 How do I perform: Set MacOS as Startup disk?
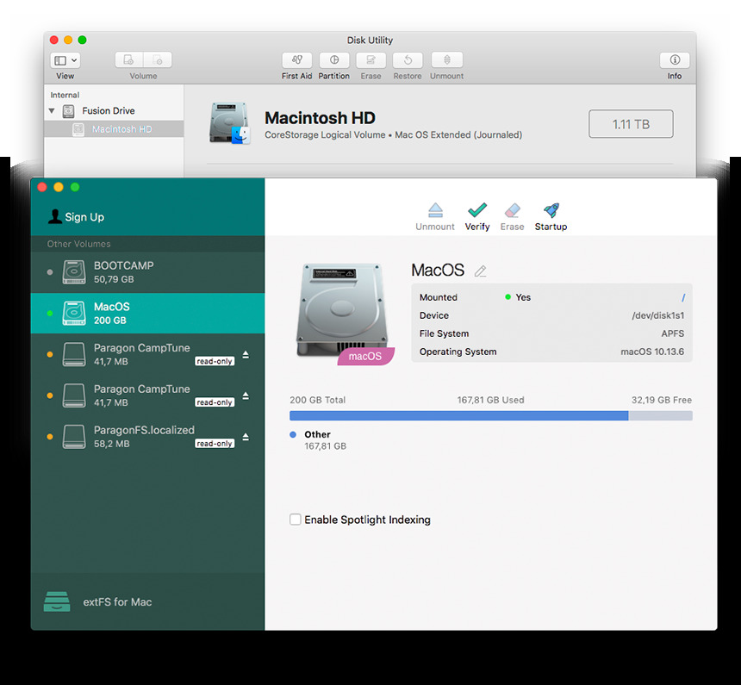(x=550, y=213)
